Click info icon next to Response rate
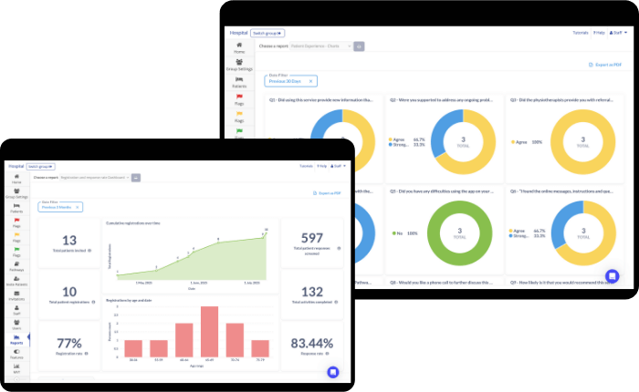The image size is (639, 392). [x=327, y=354]
